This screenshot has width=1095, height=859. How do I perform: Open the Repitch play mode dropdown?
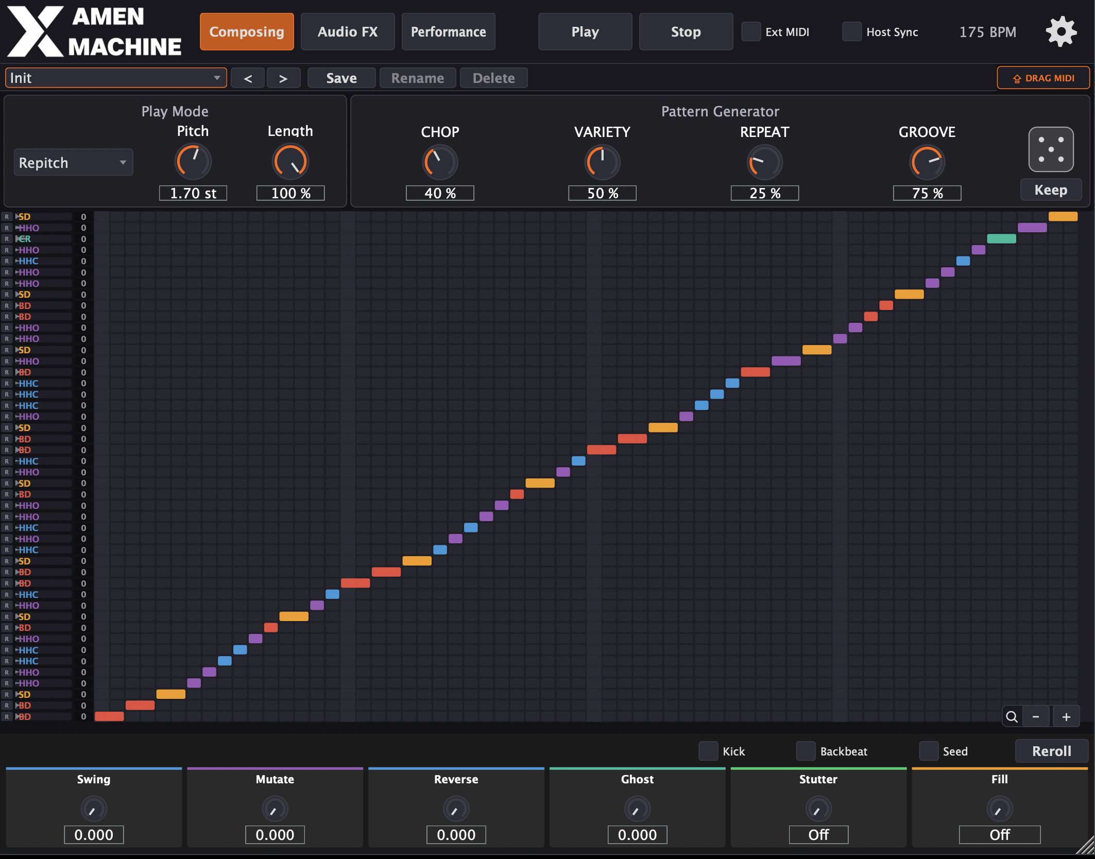(x=73, y=163)
